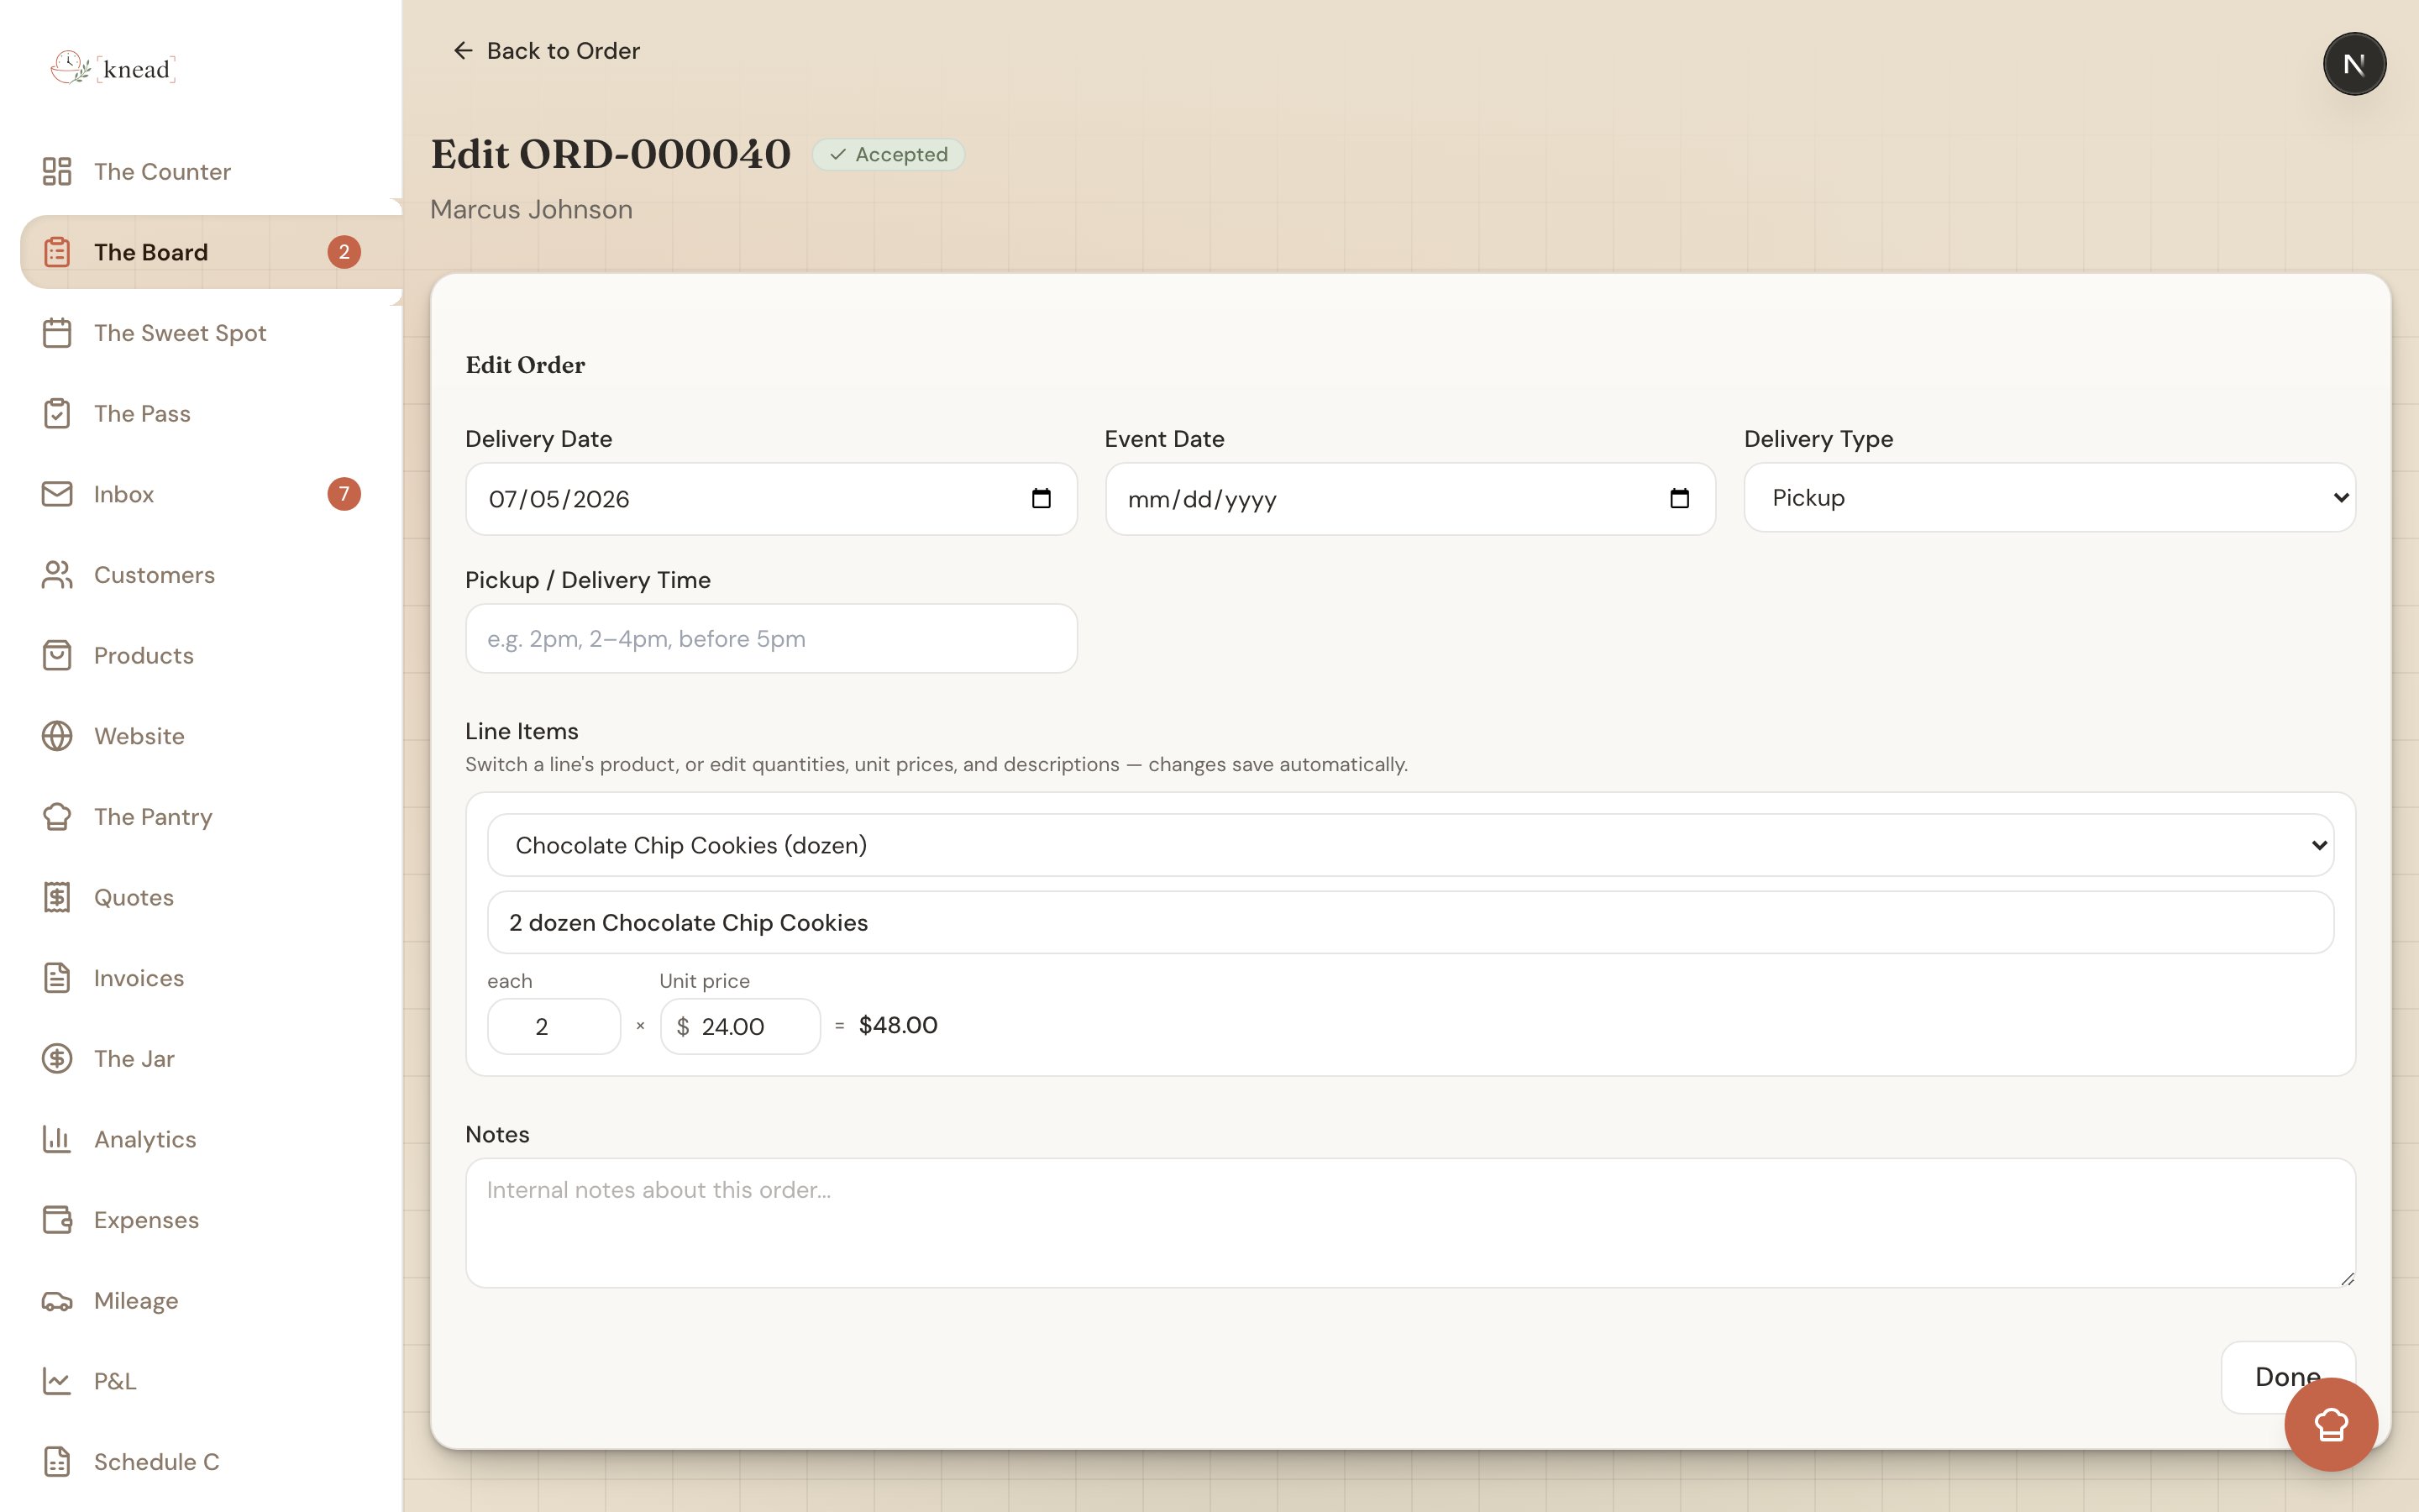Screen dimensions: 2419x1512
Task: Open the floating chef hat assistant button
Action: 2331,1424
